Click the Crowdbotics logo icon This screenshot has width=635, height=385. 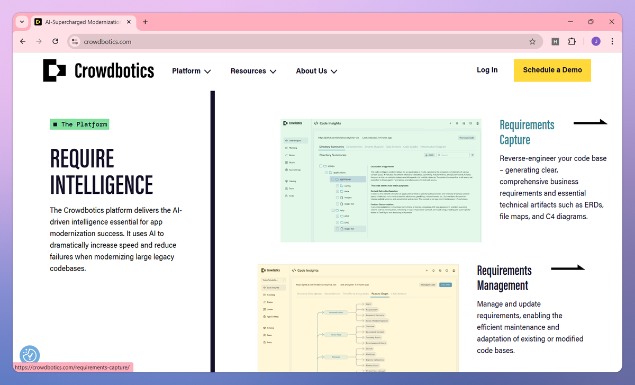pos(55,70)
